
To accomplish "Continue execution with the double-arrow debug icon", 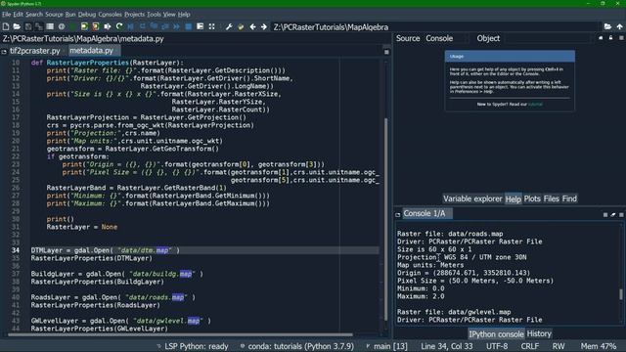I will pyautogui.click(x=176, y=26).
